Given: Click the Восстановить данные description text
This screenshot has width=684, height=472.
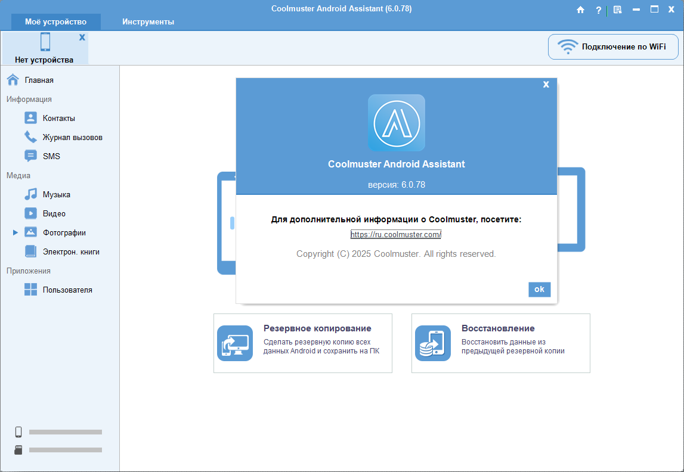Looking at the screenshot, I should click(513, 346).
